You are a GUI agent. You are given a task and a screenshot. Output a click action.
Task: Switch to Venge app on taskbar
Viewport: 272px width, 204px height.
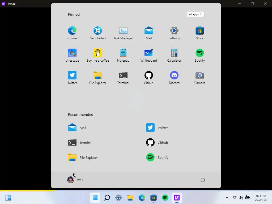pos(177,198)
